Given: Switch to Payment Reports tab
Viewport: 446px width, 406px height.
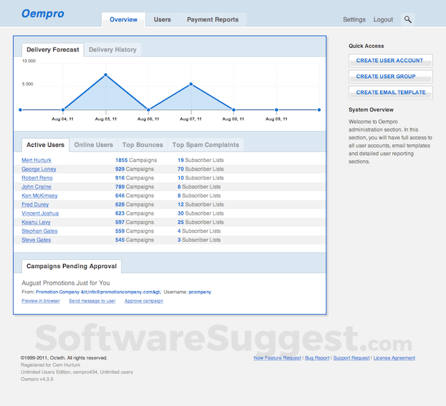Looking at the screenshot, I should click(212, 20).
